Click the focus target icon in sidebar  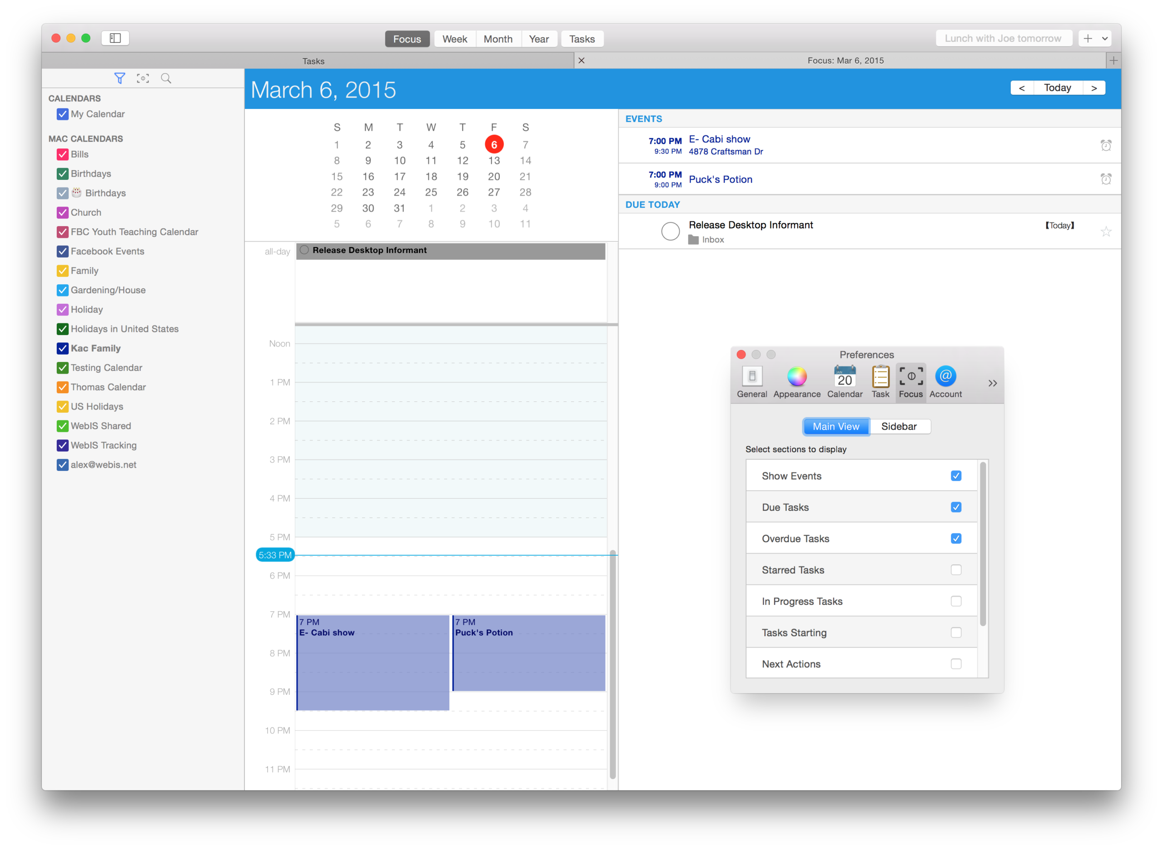click(x=143, y=78)
